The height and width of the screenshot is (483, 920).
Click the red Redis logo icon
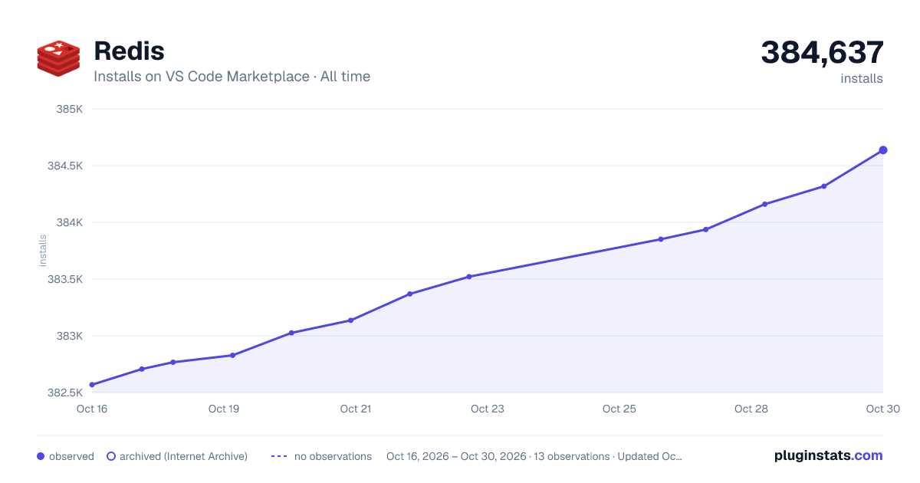58,58
